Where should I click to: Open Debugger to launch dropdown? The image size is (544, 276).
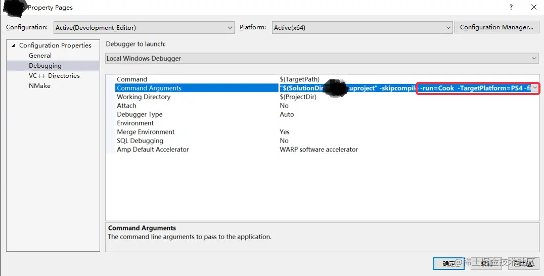point(323,58)
